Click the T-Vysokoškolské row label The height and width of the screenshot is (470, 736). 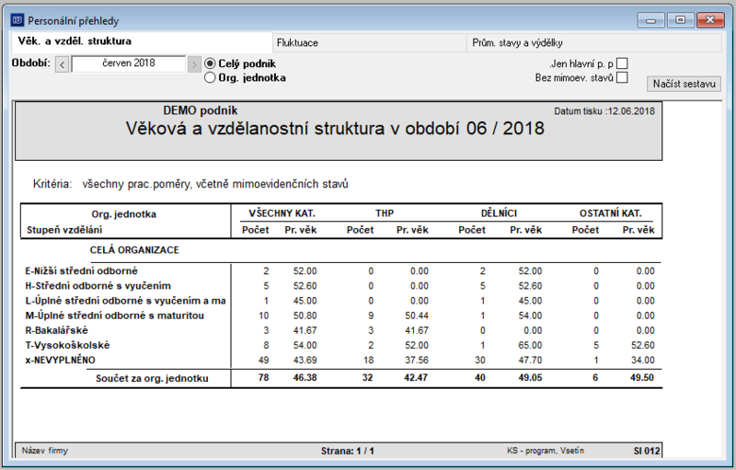click(x=67, y=345)
